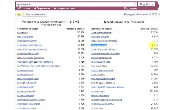196x110 pixels.
Task: Open the 'школа кондитеров' link
Action: tap(100, 96)
